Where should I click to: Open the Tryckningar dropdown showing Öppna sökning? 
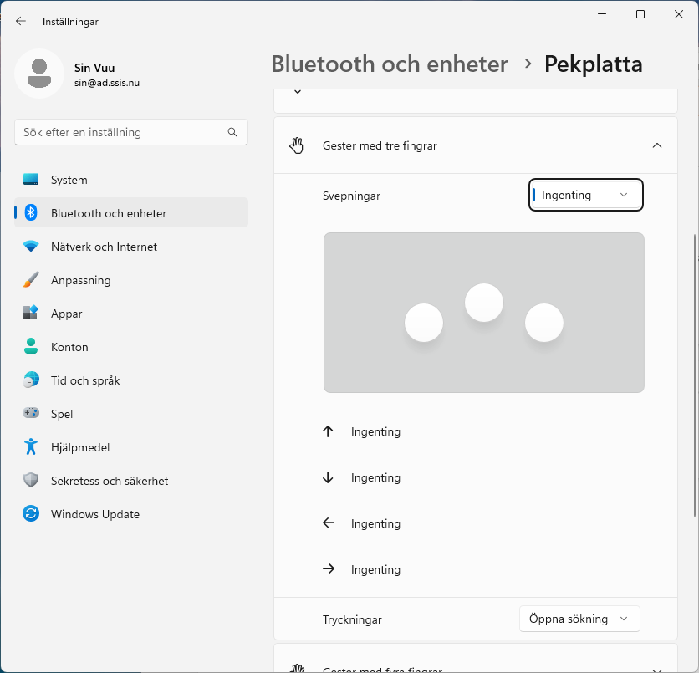click(x=579, y=619)
